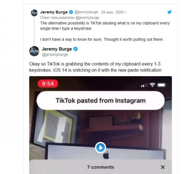Viewport: 191px width, 174px height.
Task: Click the verified badge in reply header
Action: 71,12
